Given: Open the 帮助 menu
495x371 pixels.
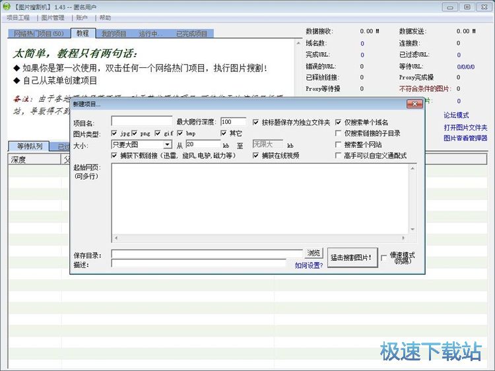Looking at the screenshot, I should click(105, 18).
